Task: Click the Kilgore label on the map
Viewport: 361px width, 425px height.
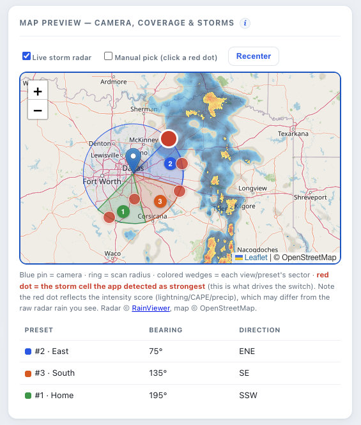Action: point(245,206)
